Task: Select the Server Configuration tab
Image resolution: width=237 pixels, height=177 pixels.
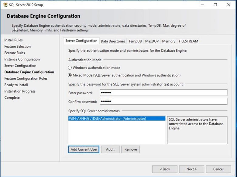Action: pyautogui.click(x=81, y=41)
